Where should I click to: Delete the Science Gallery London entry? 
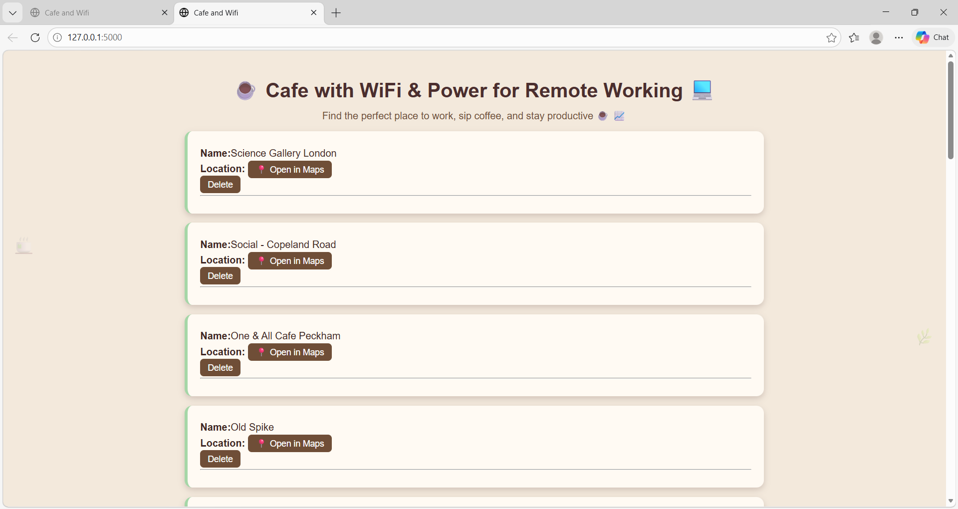(220, 185)
